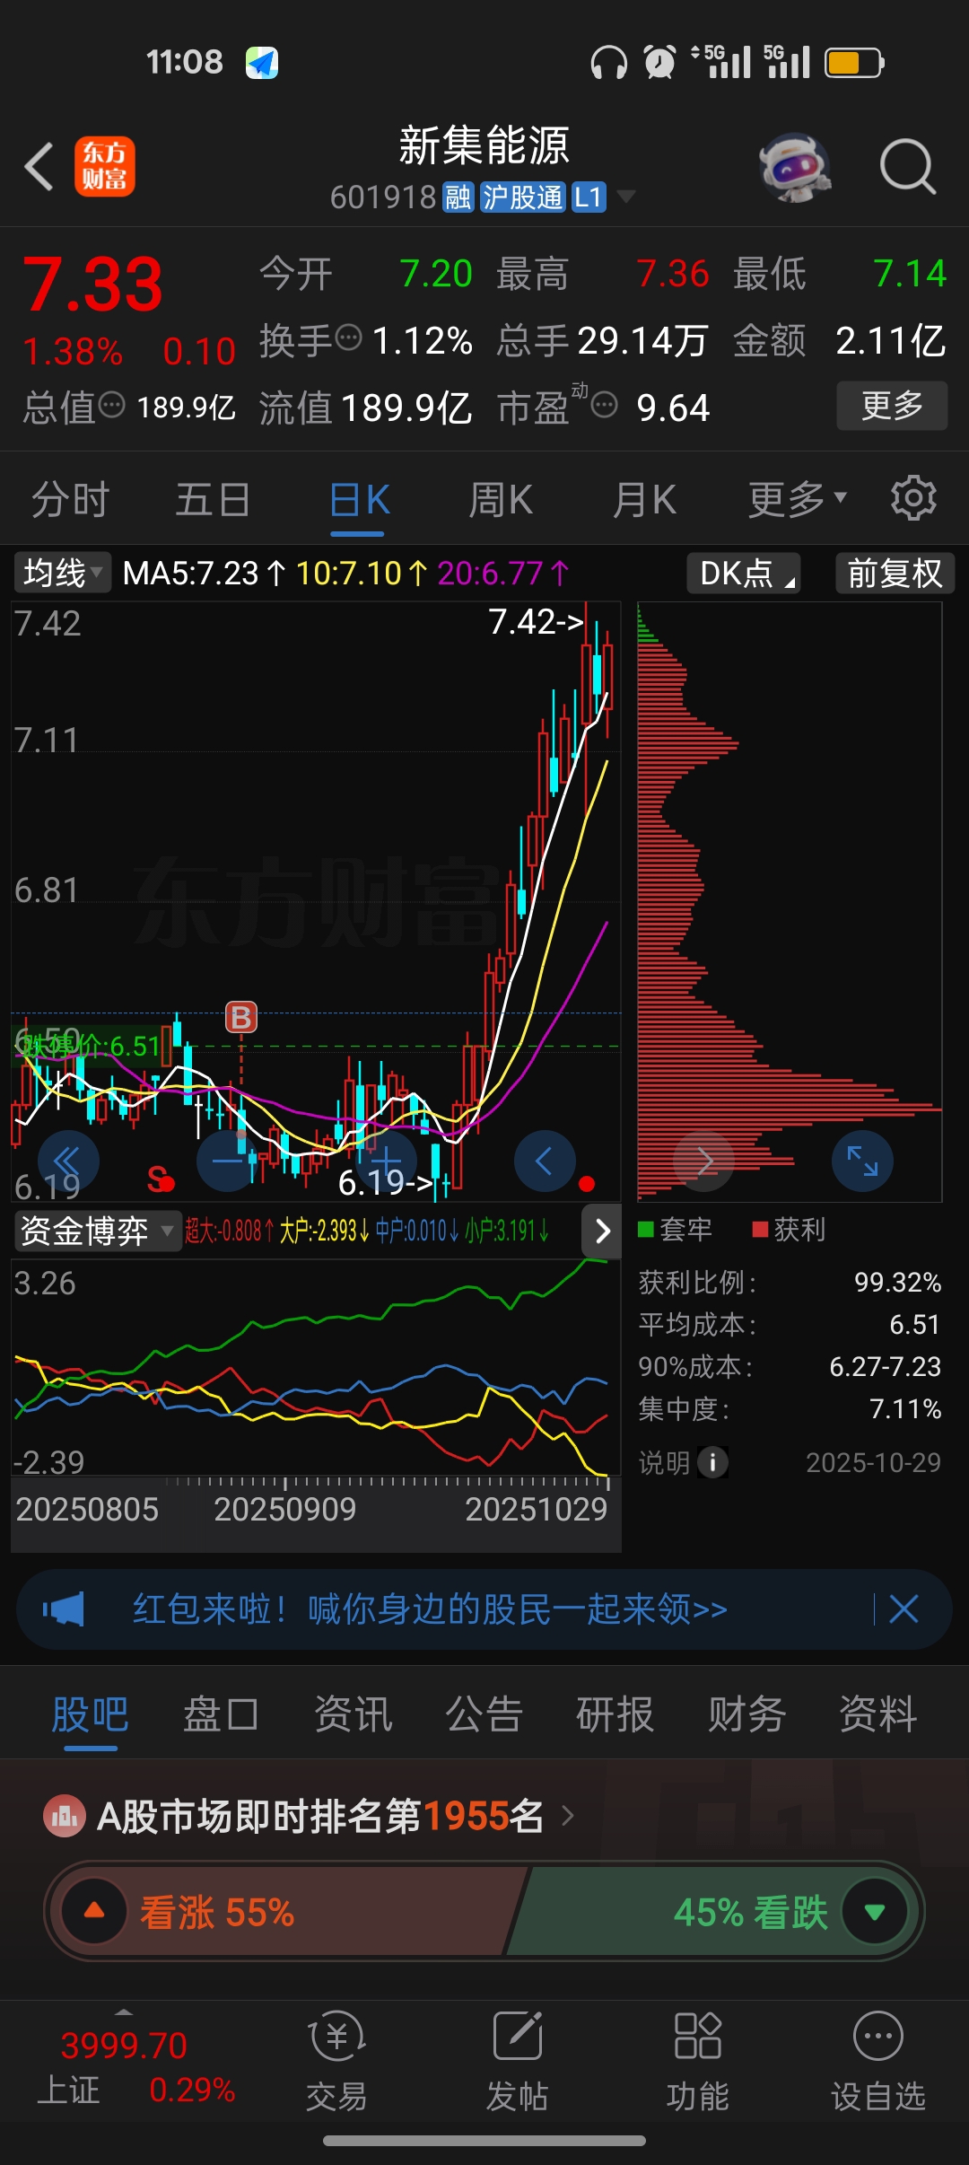Expand A股市场 ranking chevron

568,1816
